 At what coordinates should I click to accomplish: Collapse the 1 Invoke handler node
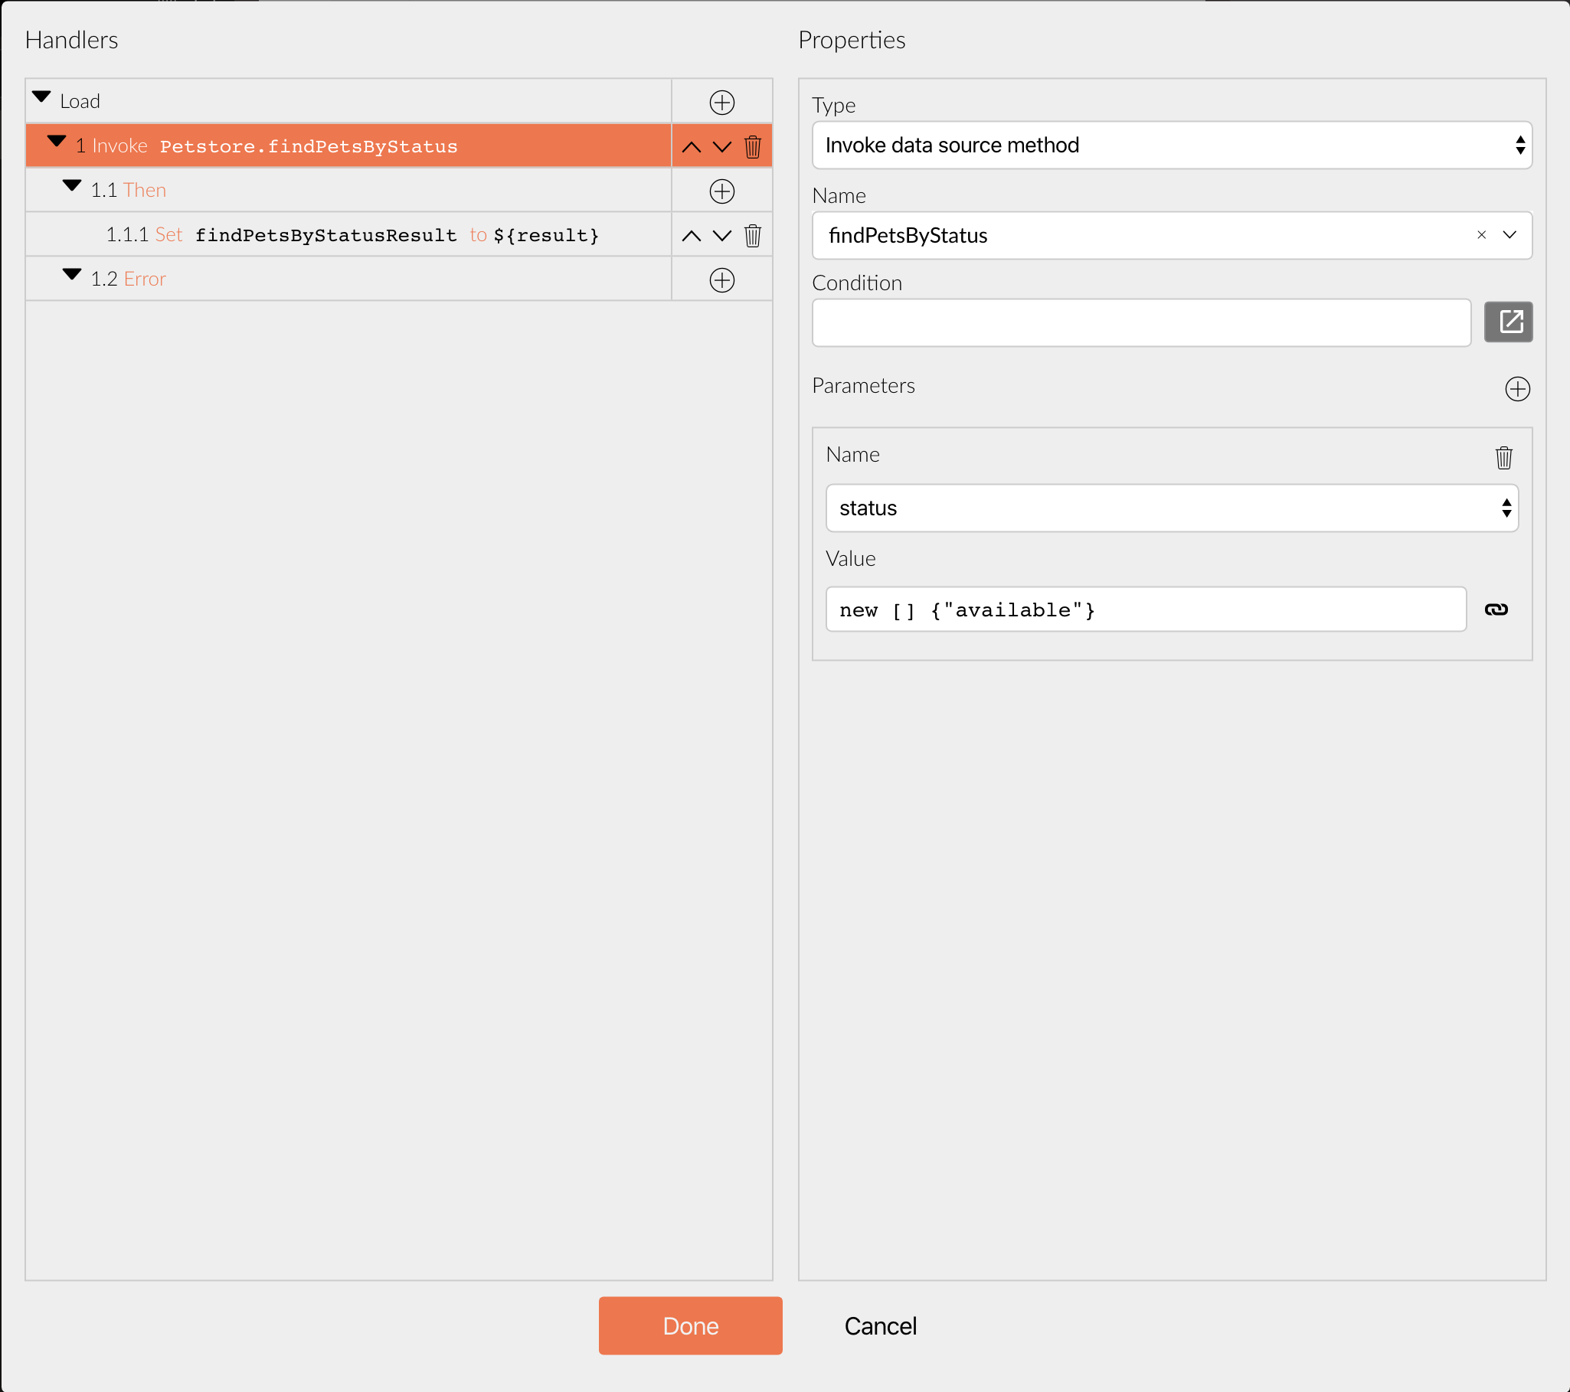pos(57,142)
